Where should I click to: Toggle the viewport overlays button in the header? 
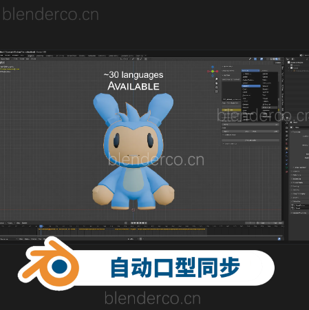pos(262,59)
